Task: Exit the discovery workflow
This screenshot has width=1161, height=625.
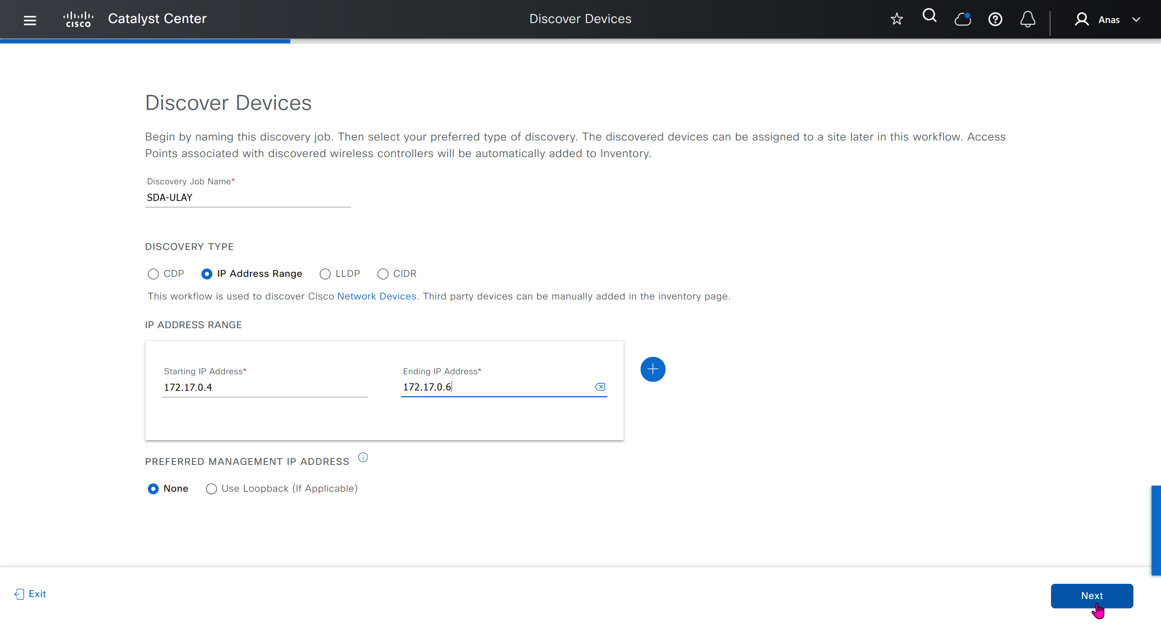Action: tap(31, 594)
